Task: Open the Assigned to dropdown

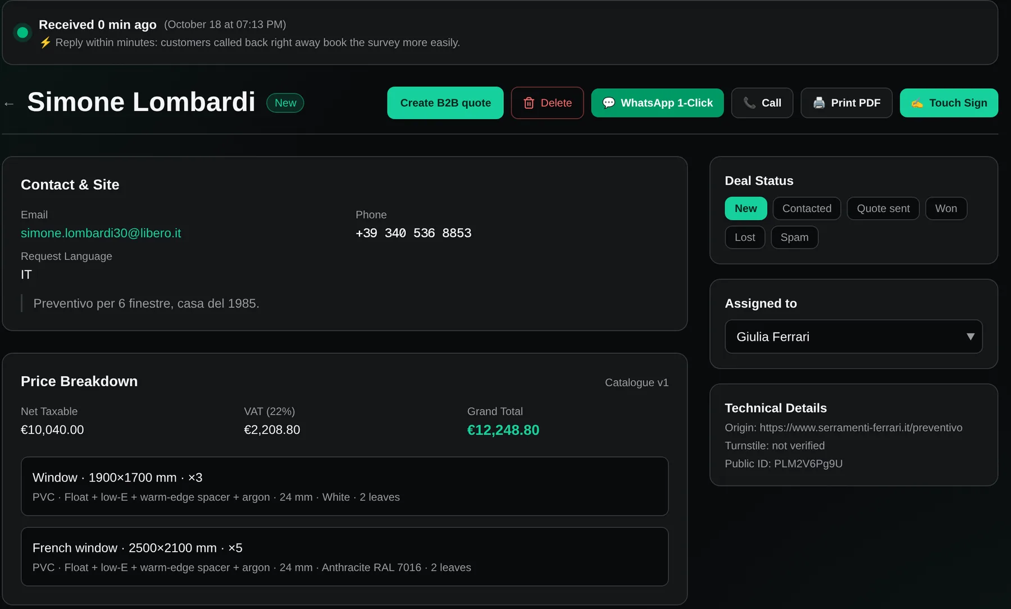Action: point(853,337)
